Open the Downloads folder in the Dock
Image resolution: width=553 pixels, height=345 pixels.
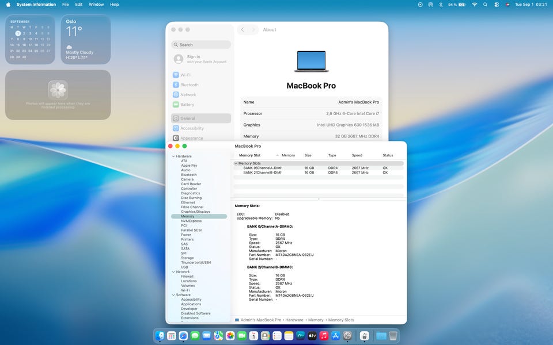coord(381,336)
